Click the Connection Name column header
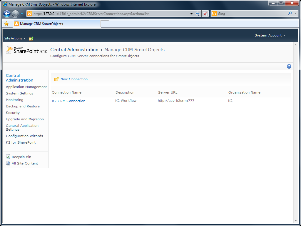Screen dimensions: 301x226 [67, 92]
